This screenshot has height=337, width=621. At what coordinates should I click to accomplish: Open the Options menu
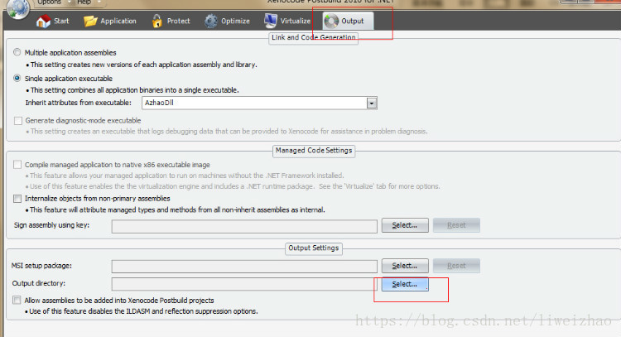49,2
